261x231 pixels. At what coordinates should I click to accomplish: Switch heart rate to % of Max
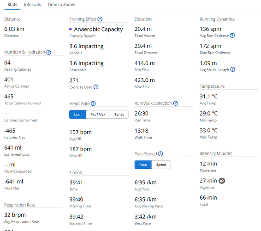coord(98,115)
